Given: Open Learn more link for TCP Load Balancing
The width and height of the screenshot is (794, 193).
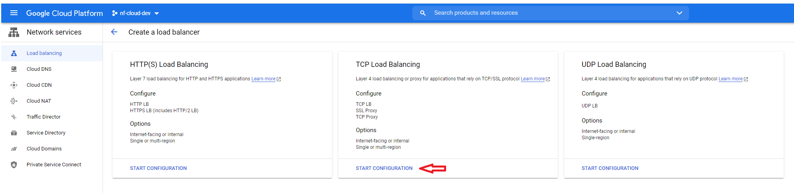Looking at the screenshot, I should coord(533,79).
